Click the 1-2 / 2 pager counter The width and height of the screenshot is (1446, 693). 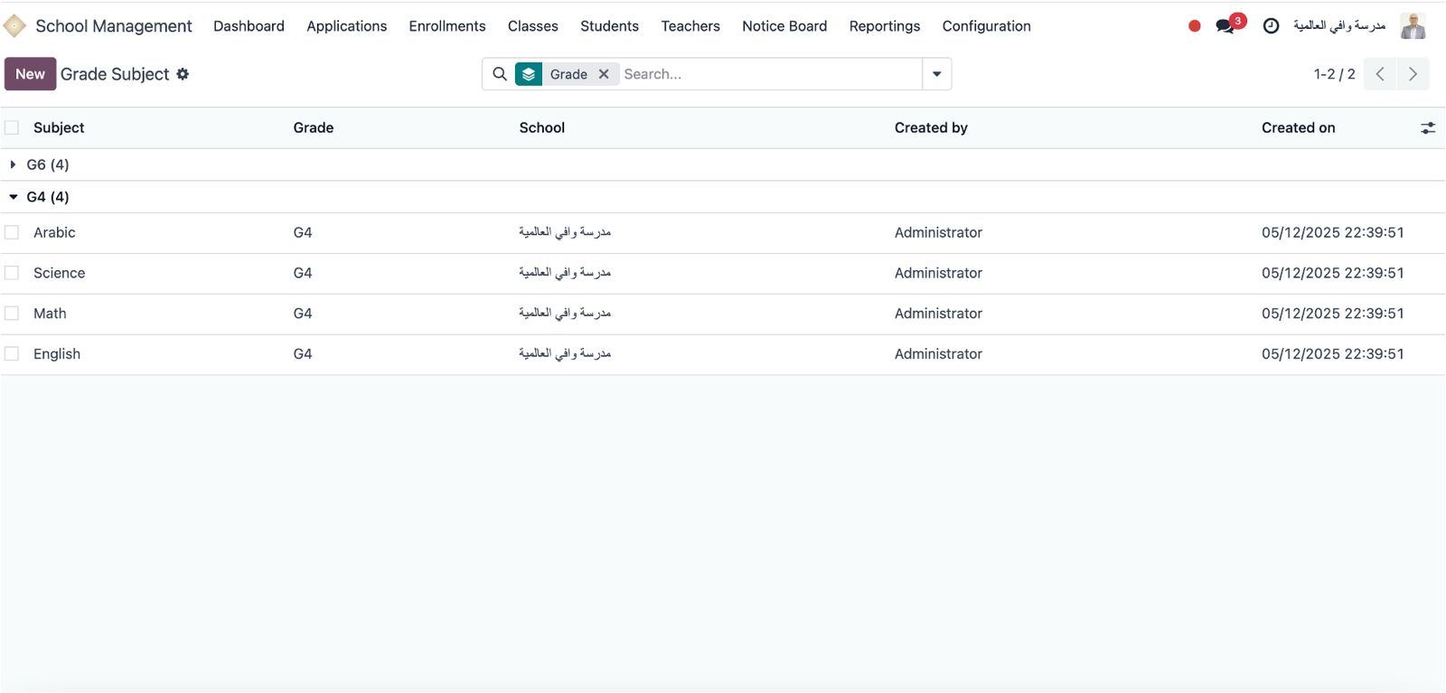pyautogui.click(x=1335, y=74)
